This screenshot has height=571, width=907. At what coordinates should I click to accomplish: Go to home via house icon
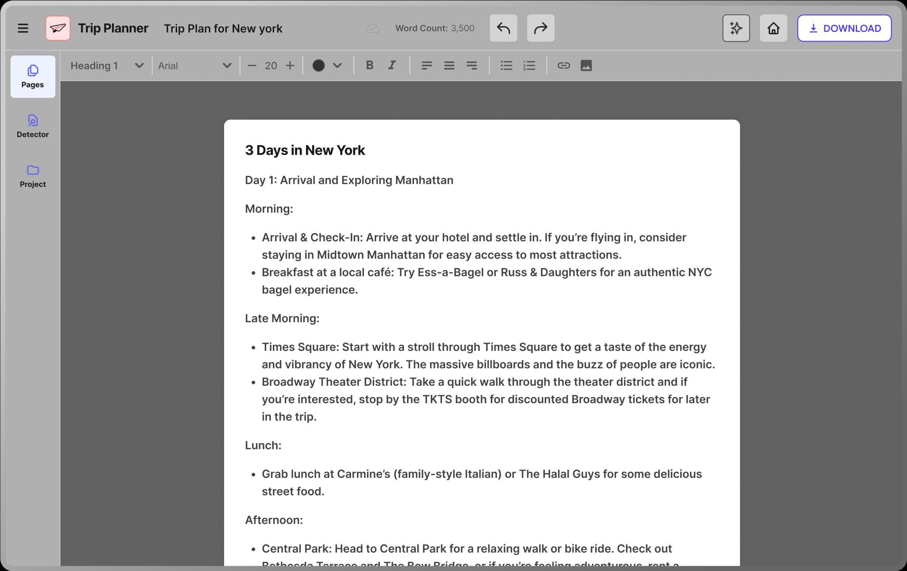(x=773, y=28)
